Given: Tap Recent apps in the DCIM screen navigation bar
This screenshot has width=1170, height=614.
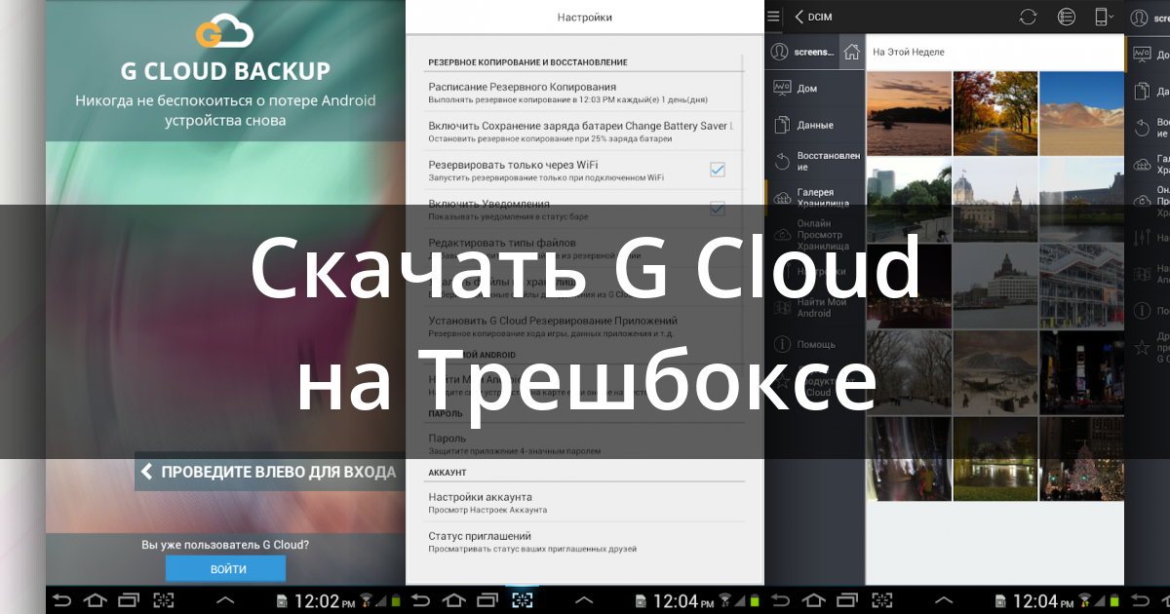Looking at the screenshot, I should (x=845, y=600).
